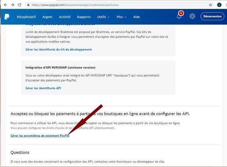Image resolution: width=227 pixels, height=167 pixels.
Task: Click the browser forward arrow
Action: tap(12, 5)
